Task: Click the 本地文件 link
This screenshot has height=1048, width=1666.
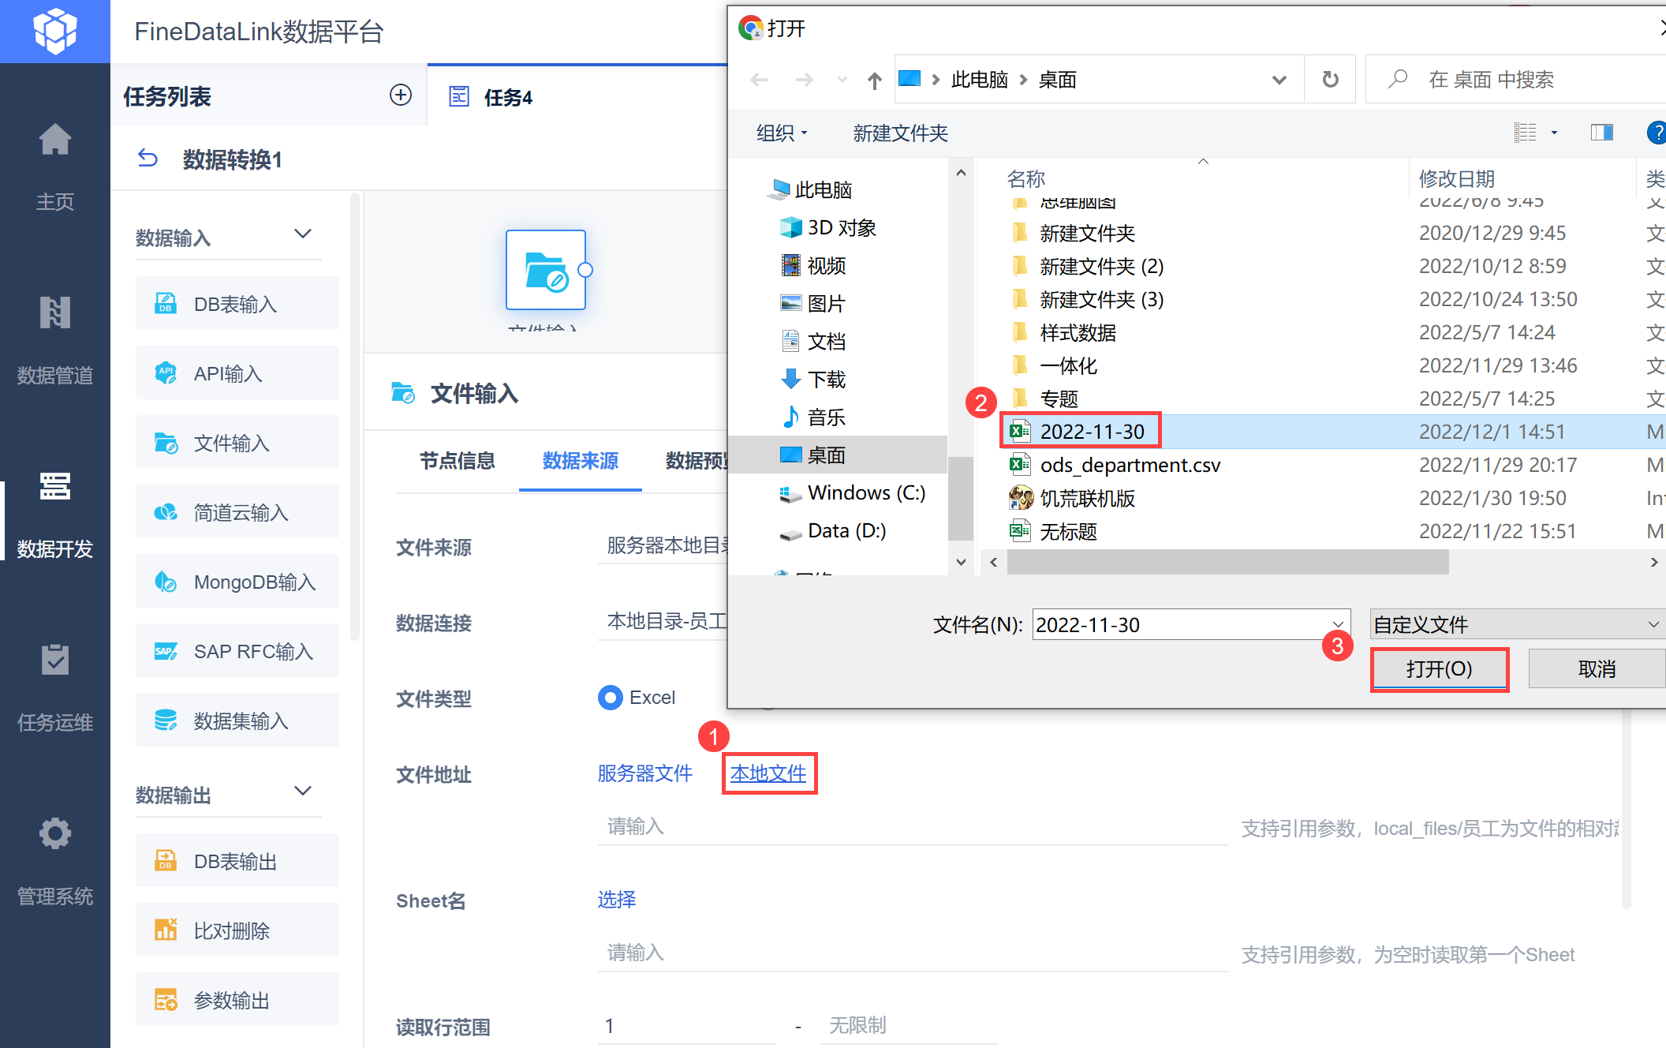Action: click(768, 773)
